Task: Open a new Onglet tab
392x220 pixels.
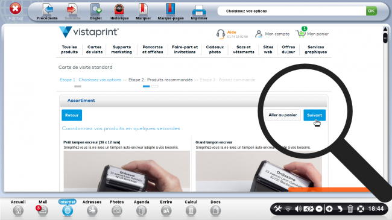Action: [95, 9]
